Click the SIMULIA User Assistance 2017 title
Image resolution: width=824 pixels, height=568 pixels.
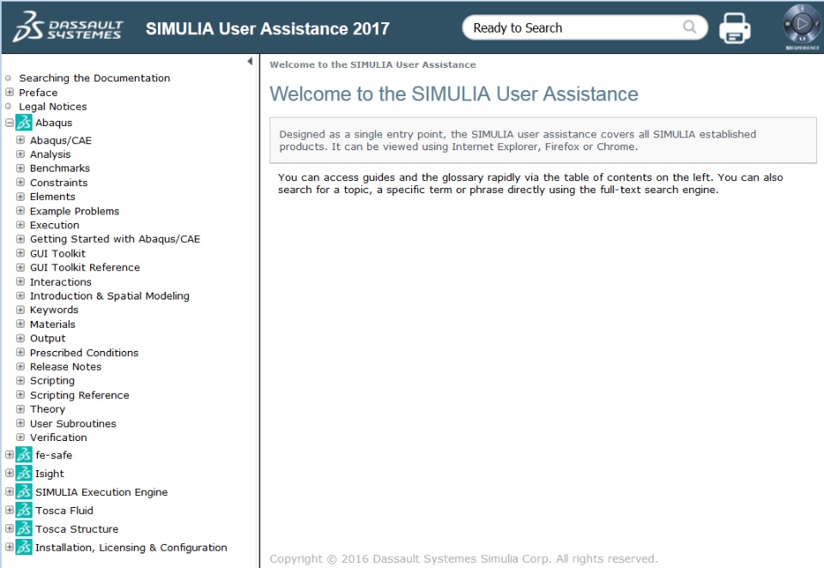[x=268, y=28]
